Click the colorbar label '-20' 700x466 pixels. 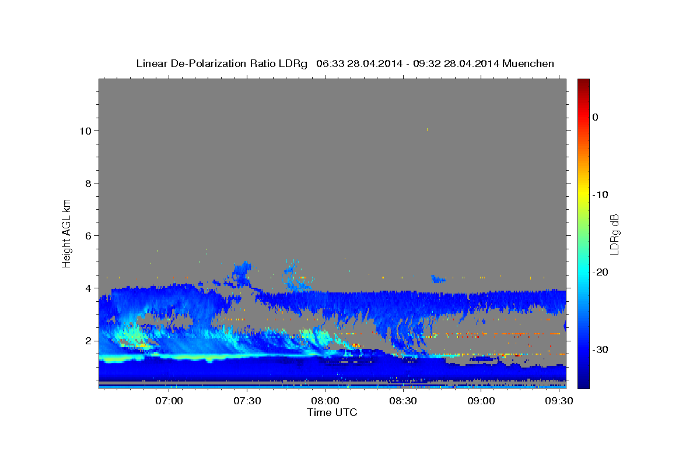point(601,272)
